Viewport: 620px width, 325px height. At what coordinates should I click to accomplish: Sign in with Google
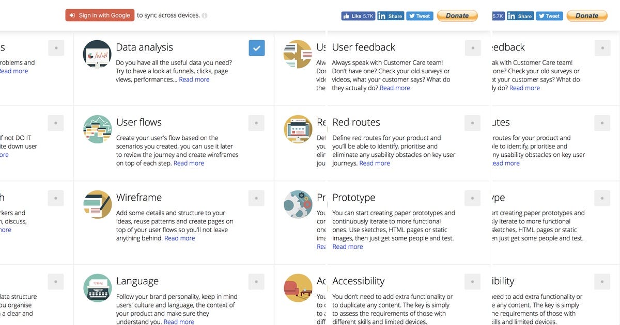(100, 15)
